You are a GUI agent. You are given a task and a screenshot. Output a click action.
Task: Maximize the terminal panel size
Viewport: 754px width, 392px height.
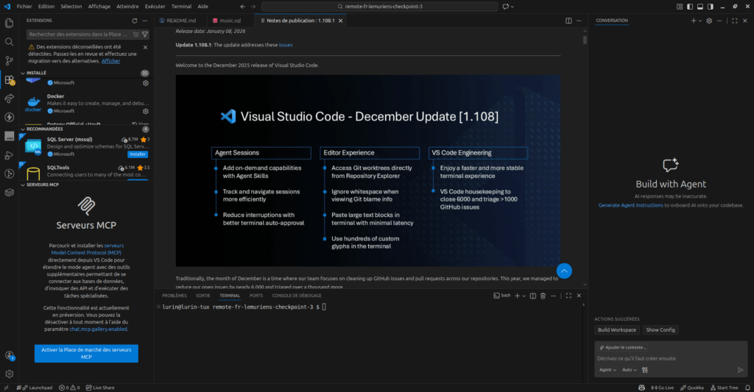[x=568, y=296]
